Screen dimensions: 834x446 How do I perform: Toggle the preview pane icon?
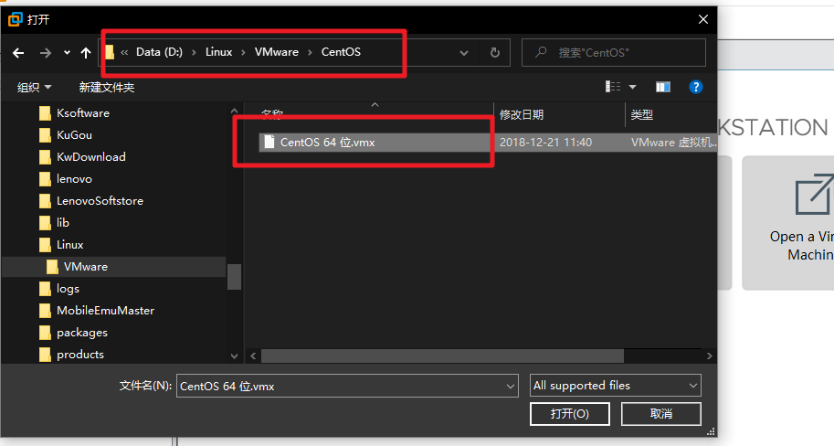point(663,87)
